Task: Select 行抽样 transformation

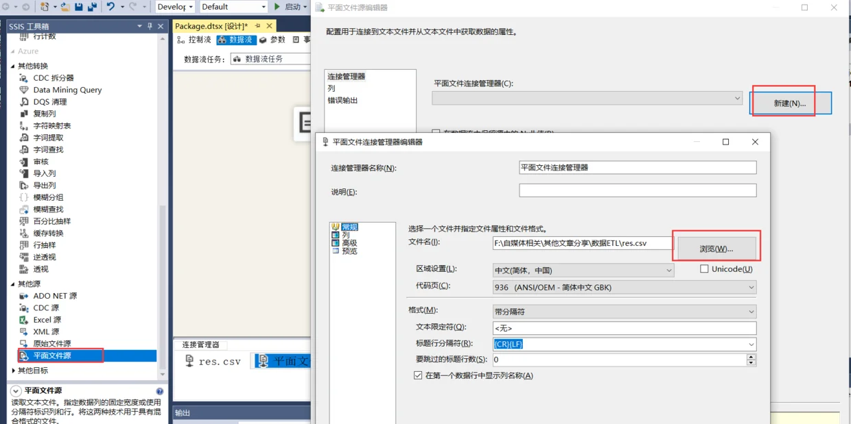Action: 45,245
